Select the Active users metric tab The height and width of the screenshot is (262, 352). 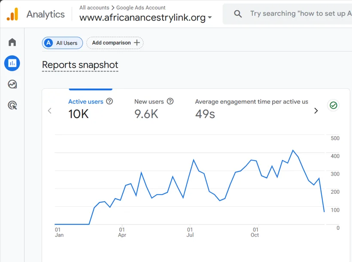pos(91,109)
